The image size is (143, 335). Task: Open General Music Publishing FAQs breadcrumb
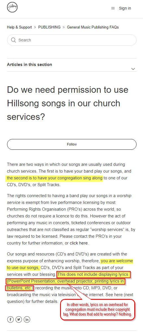pos(93,27)
